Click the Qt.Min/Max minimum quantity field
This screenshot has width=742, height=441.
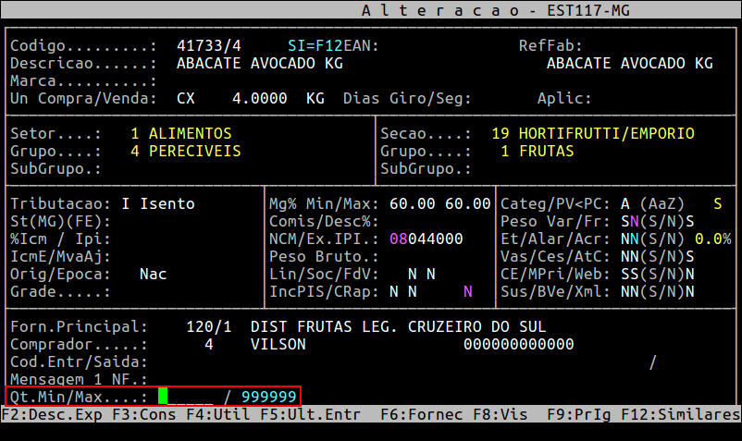pos(185,397)
